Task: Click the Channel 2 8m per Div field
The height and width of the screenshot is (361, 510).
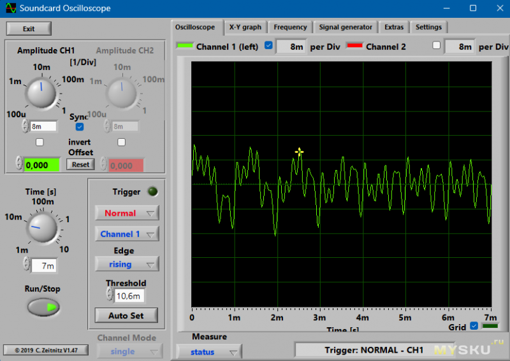Action: 460,46
